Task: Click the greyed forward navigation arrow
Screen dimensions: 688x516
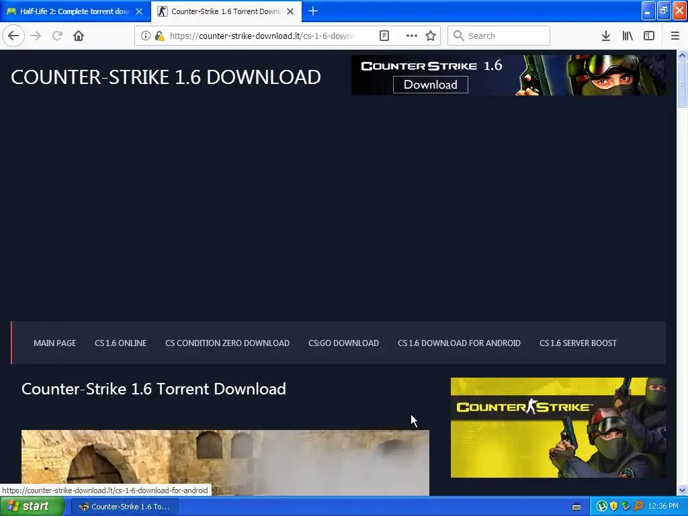Action: tap(36, 36)
